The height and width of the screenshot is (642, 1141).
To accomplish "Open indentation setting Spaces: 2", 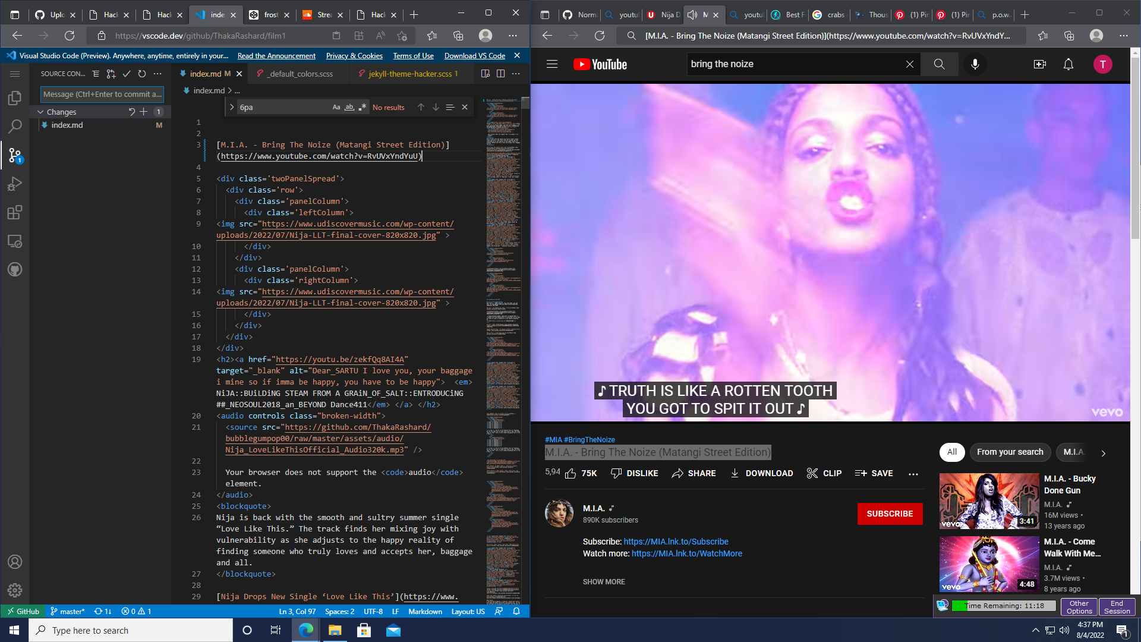I will [339, 611].
